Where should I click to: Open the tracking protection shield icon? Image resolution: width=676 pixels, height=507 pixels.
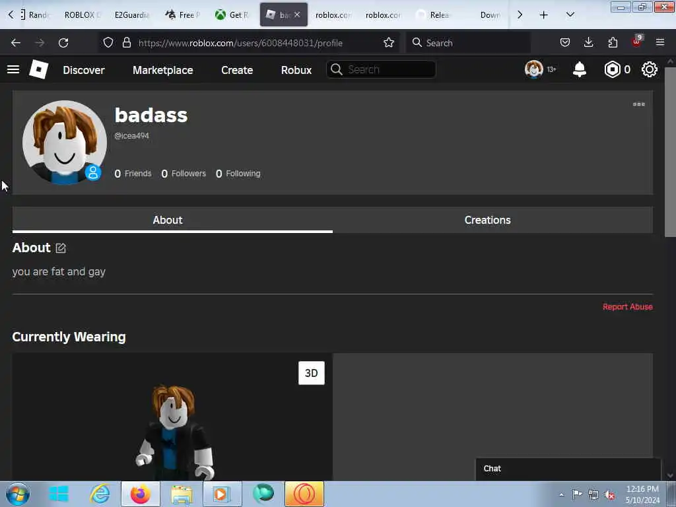point(108,43)
